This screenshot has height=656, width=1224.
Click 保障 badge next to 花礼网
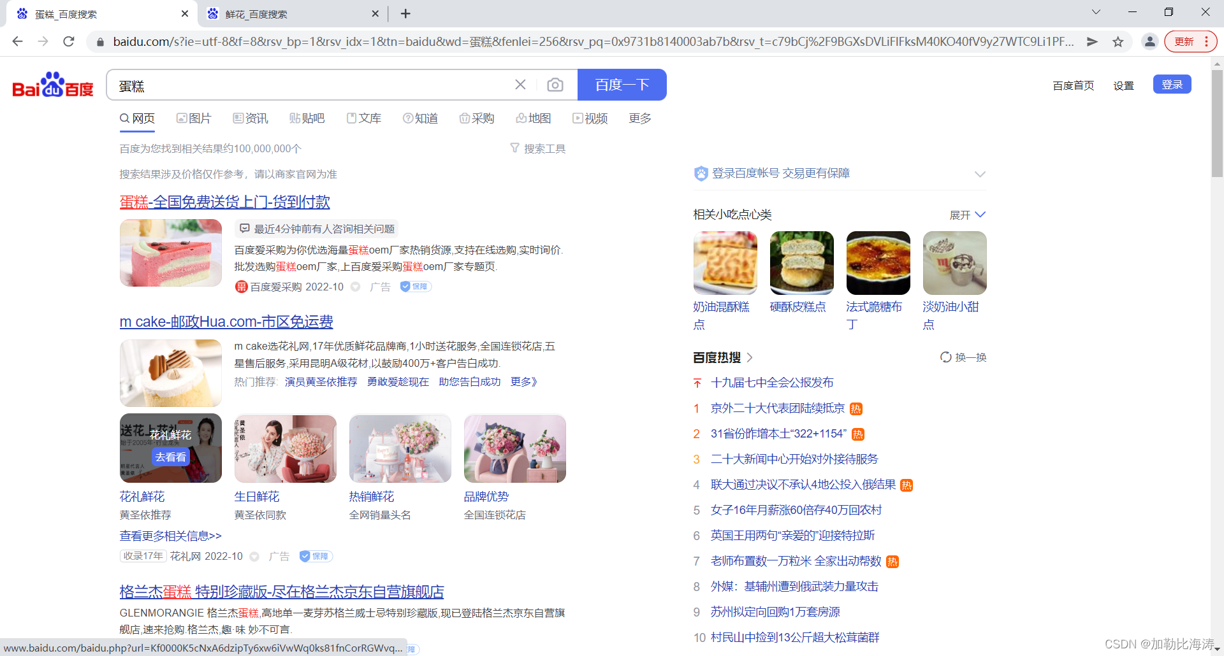316,556
